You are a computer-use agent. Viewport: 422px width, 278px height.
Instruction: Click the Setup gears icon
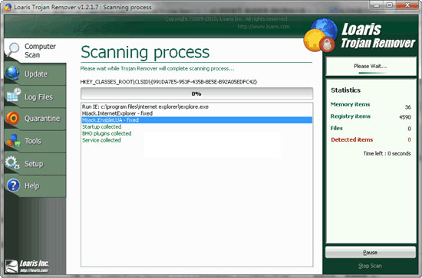tap(12, 163)
